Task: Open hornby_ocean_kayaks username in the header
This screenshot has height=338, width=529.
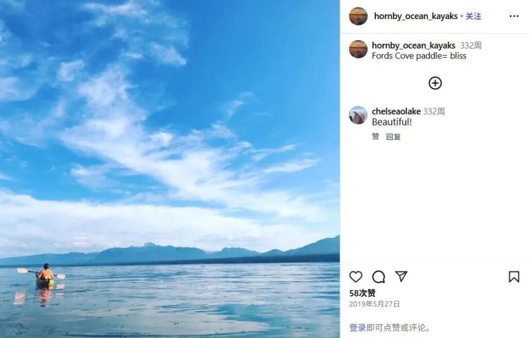Action: [415, 16]
